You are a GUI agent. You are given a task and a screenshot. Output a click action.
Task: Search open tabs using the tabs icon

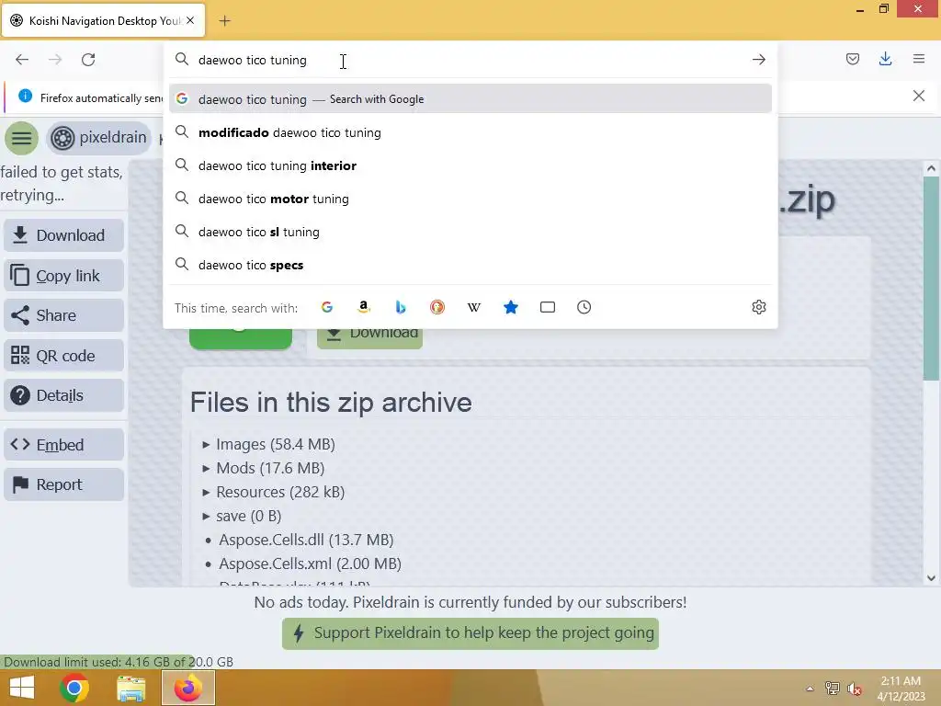pos(548,307)
